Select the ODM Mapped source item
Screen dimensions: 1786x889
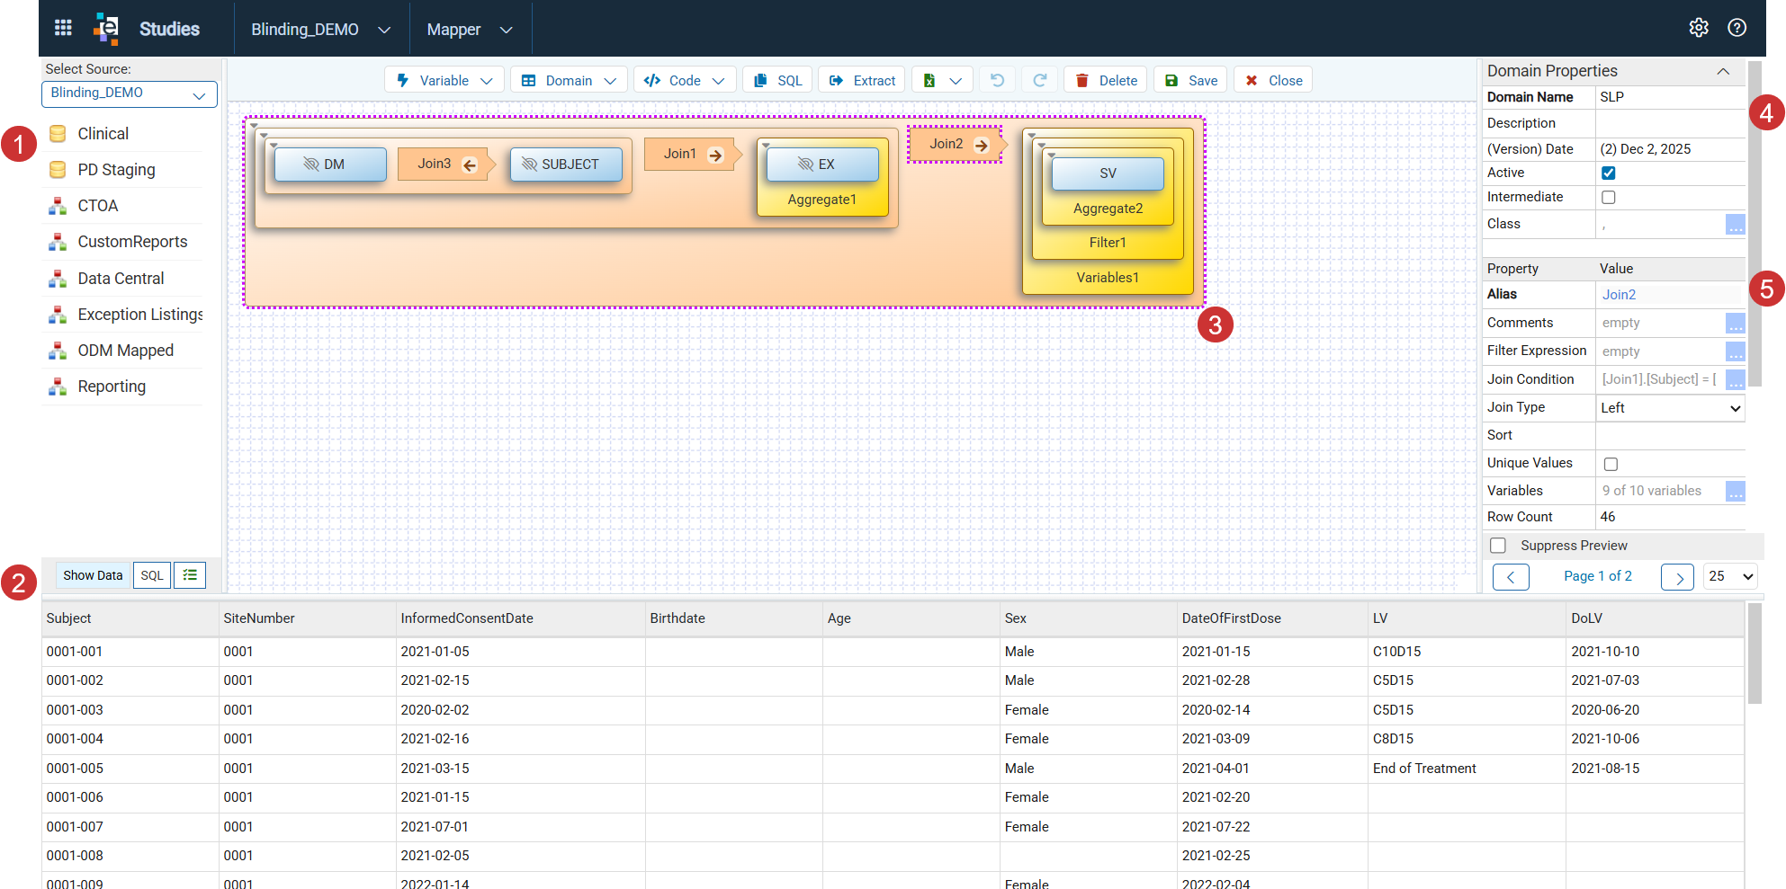coord(125,351)
